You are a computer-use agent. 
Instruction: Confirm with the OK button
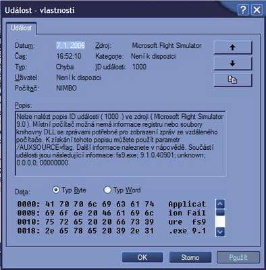(142, 257)
